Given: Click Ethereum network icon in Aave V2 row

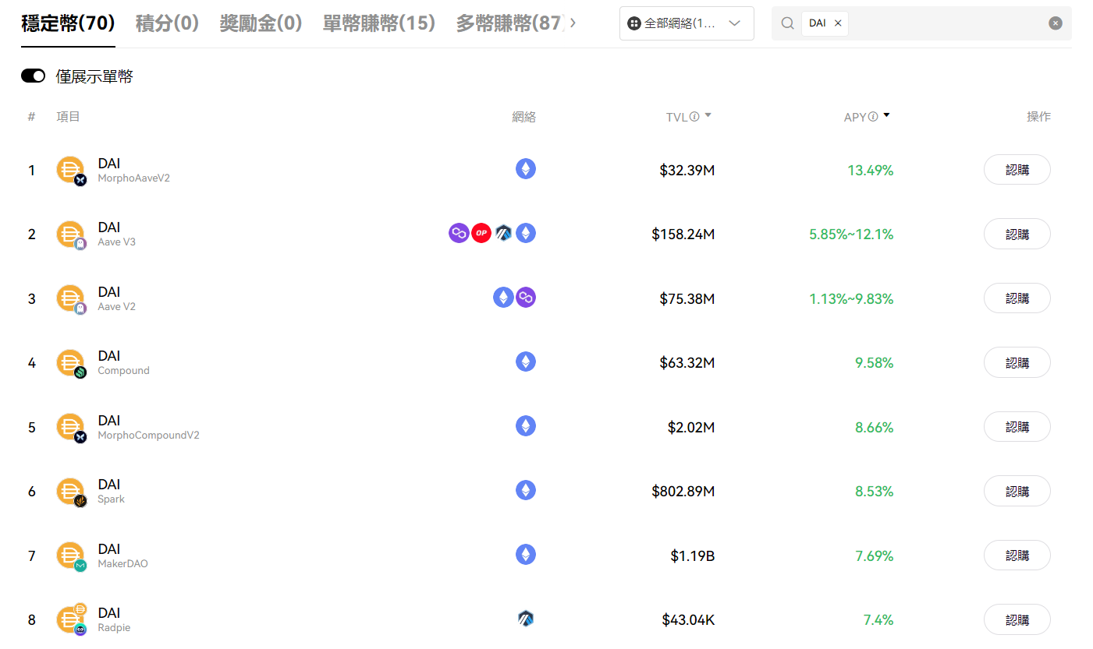Looking at the screenshot, I should tap(503, 298).
